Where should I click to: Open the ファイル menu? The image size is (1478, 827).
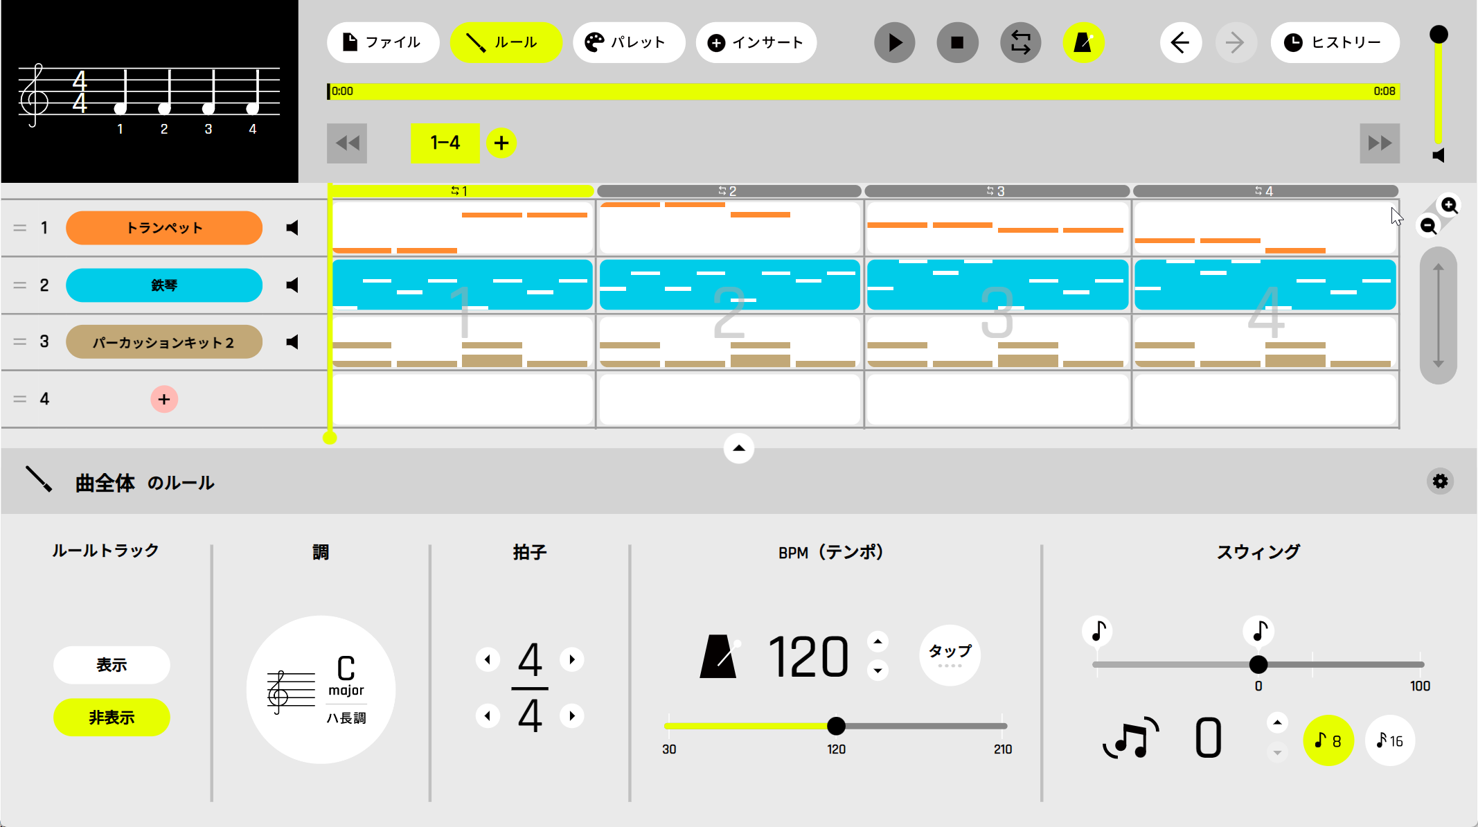pyautogui.click(x=383, y=43)
